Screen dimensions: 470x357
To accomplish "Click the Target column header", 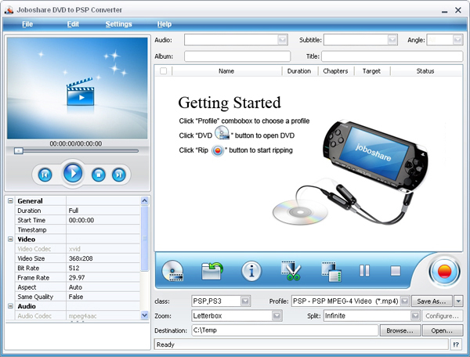I will click(x=371, y=71).
